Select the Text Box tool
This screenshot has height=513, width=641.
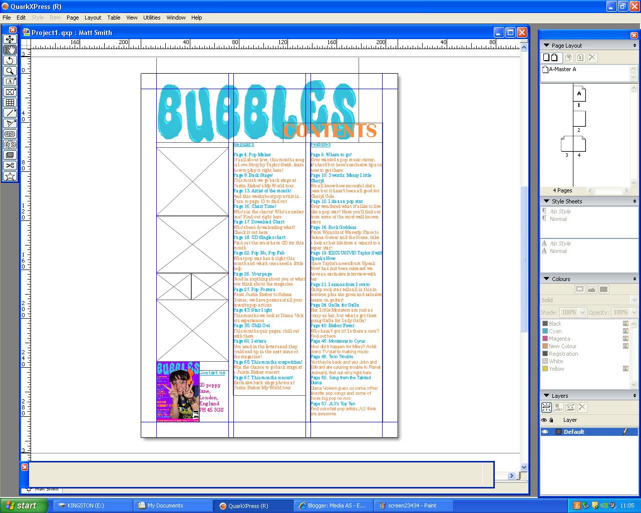coord(10,81)
